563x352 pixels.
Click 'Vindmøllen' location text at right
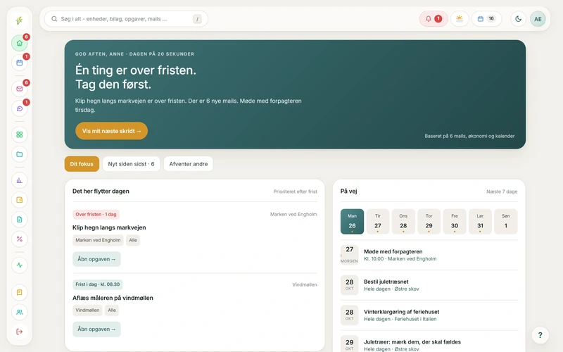pos(305,284)
